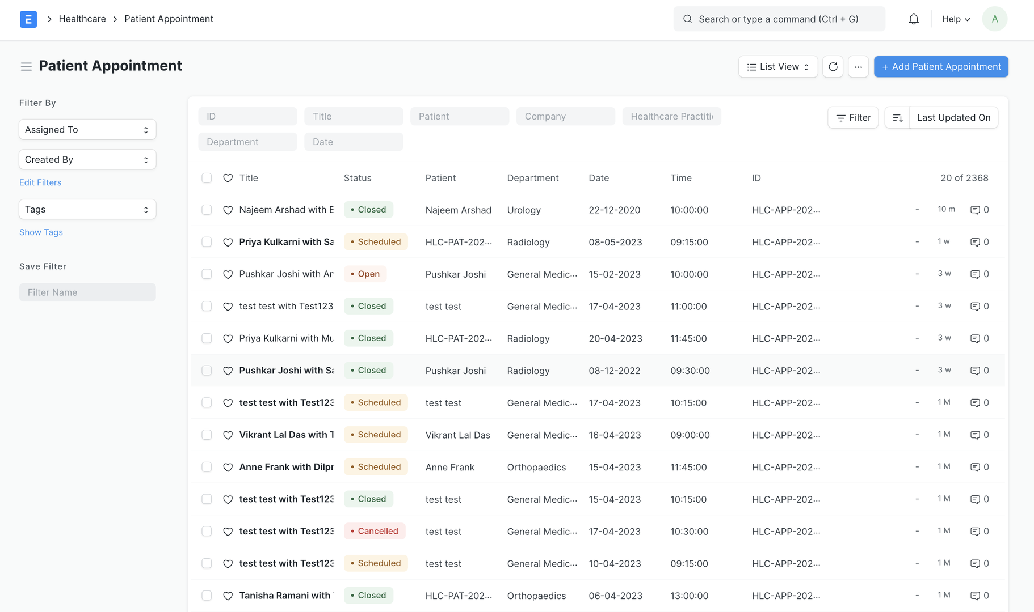
Task: Like the Priya Kulkarni 20-04-2023 heart
Action: [x=228, y=339]
